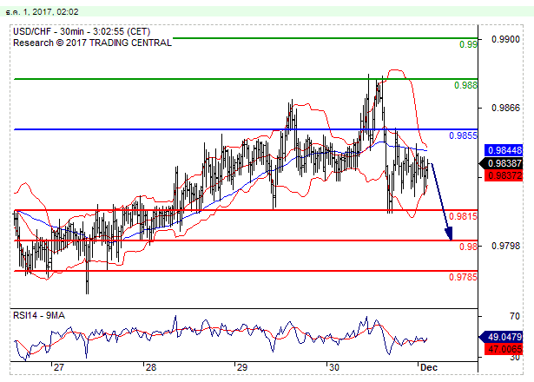Image resolution: width=534 pixels, height=382 pixels.
Task: Click the date axis label 27
Action: (58, 367)
